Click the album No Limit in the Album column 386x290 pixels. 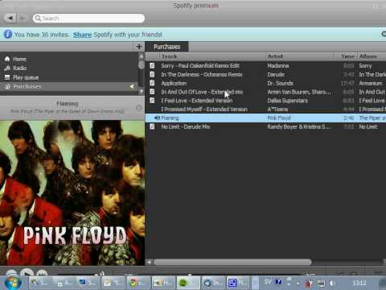(368, 126)
